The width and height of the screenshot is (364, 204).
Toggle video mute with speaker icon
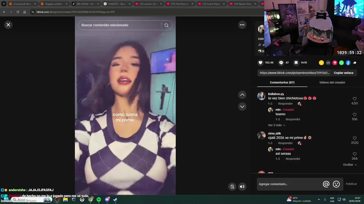[x=242, y=186]
